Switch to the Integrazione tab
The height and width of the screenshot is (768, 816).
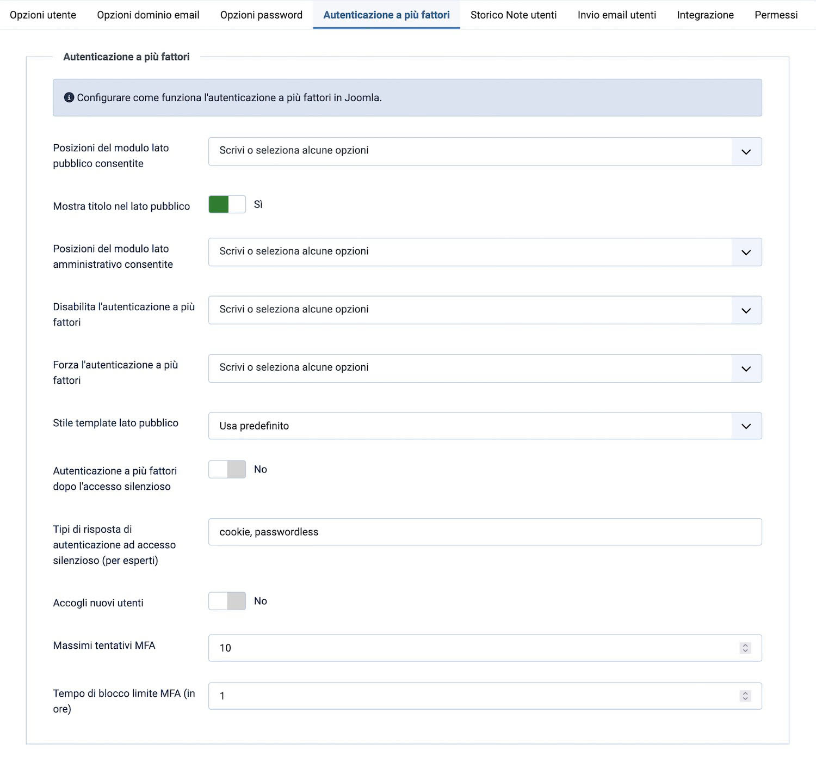705,15
